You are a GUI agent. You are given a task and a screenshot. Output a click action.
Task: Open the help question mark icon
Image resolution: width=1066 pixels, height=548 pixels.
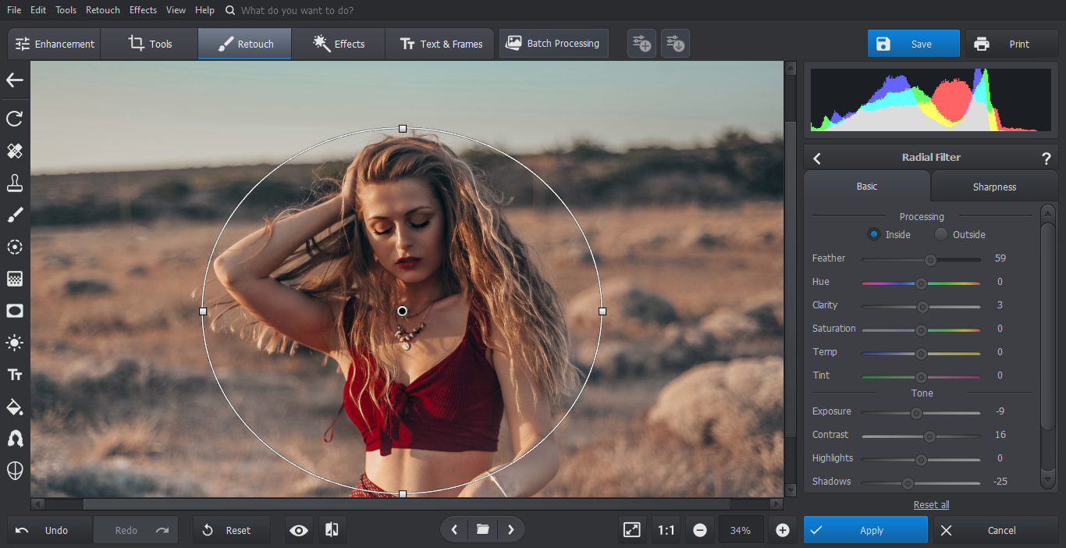[1046, 158]
